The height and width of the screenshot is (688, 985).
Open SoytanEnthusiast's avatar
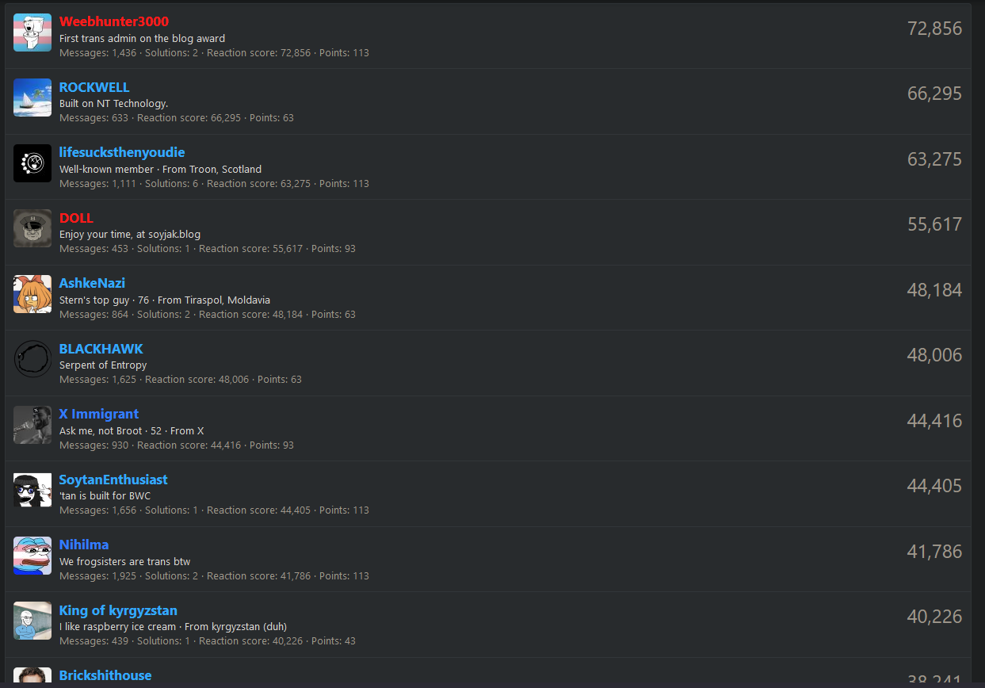(x=32, y=490)
